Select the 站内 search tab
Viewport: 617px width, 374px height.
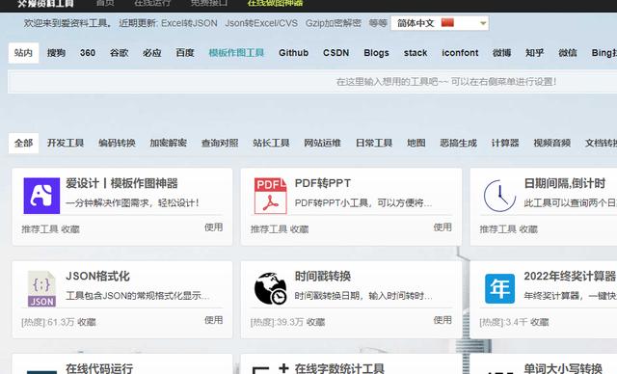coord(23,53)
